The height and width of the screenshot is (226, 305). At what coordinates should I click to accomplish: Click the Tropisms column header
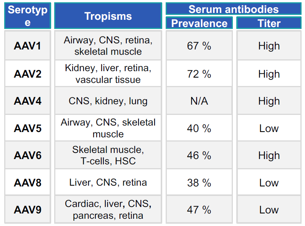click(x=108, y=16)
